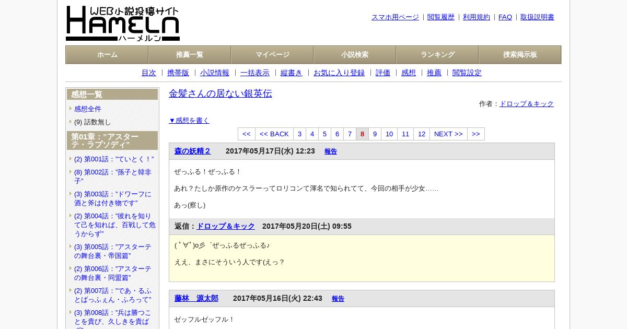Click お気に入り登録 link

click(x=339, y=73)
